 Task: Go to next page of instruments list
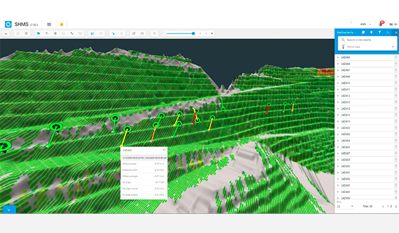point(396,207)
